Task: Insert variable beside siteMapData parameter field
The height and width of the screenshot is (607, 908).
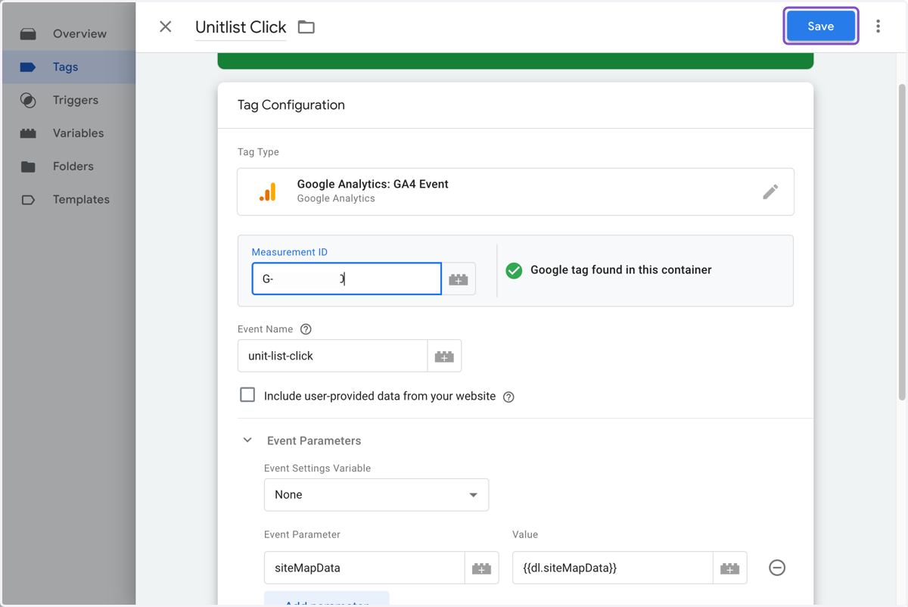Action: click(481, 568)
